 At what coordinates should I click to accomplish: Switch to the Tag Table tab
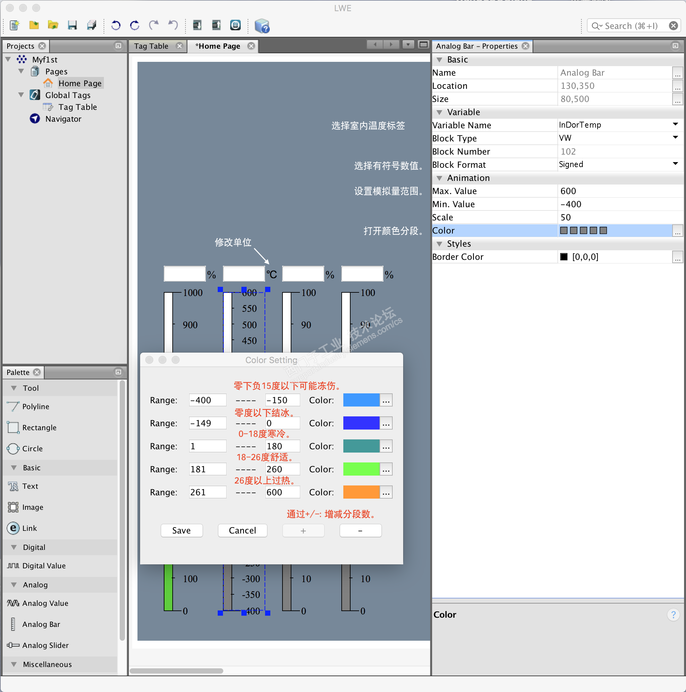151,46
